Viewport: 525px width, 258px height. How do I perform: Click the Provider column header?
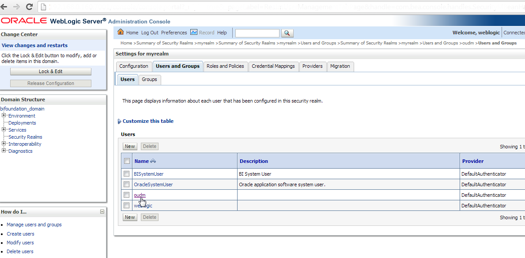(x=473, y=161)
